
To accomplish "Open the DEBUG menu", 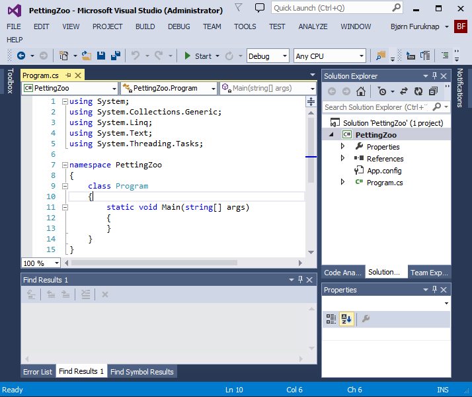I will (x=178, y=26).
